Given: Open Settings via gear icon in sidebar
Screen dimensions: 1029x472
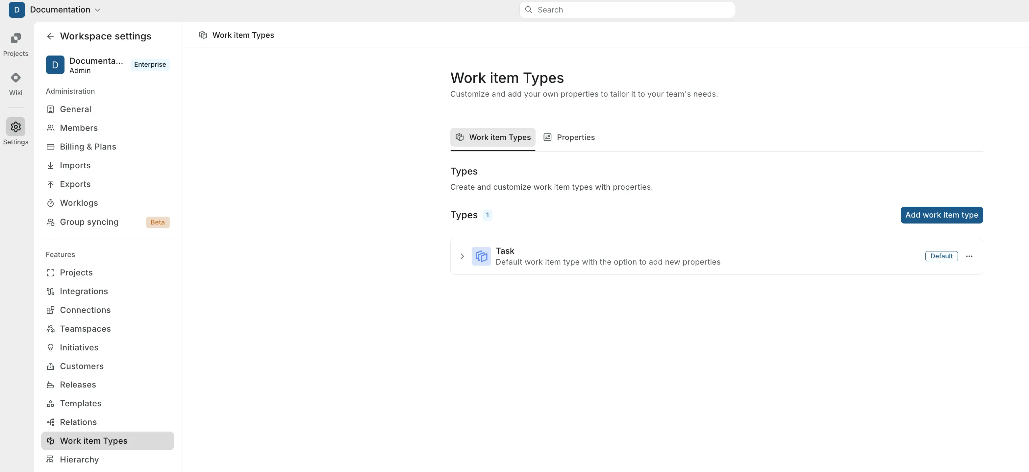Looking at the screenshot, I should [x=15, y=127].
